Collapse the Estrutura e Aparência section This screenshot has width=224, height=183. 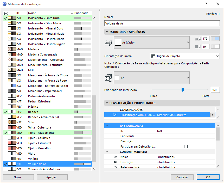coord(107,32)
